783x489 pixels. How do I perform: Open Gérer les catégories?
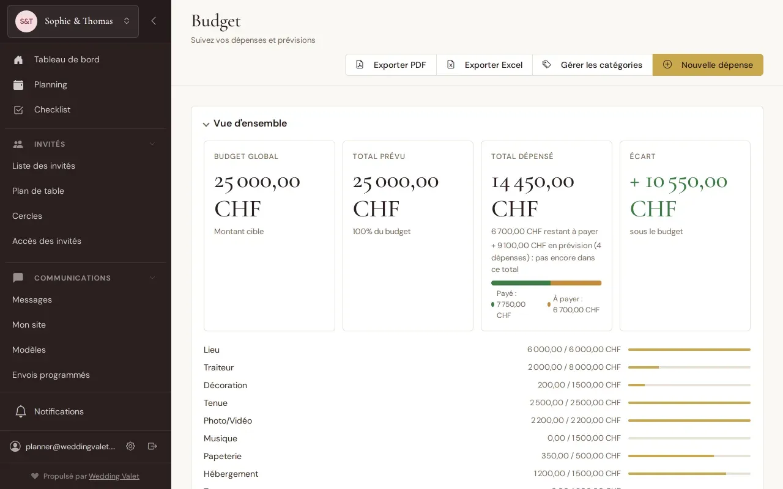[593, 65]
